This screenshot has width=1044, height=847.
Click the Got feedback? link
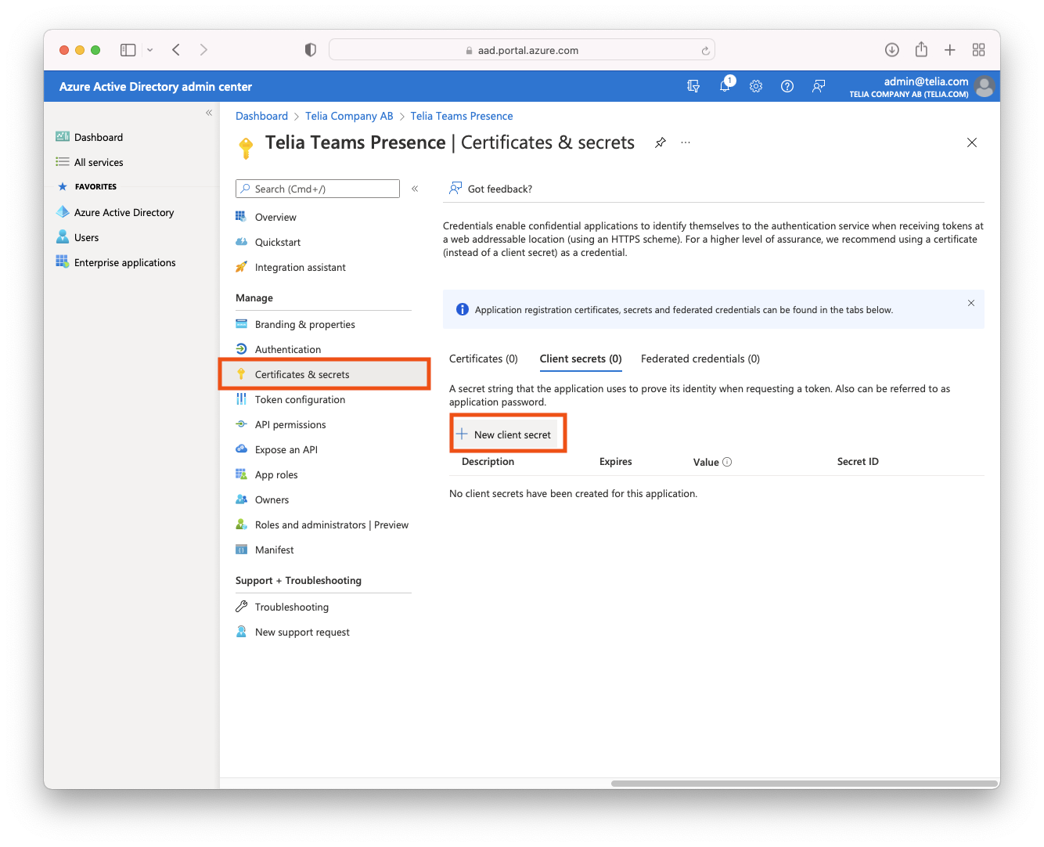[491, 189]
